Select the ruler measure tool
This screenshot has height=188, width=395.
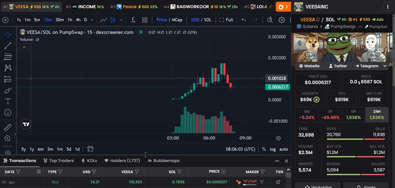tap(8, 127)
